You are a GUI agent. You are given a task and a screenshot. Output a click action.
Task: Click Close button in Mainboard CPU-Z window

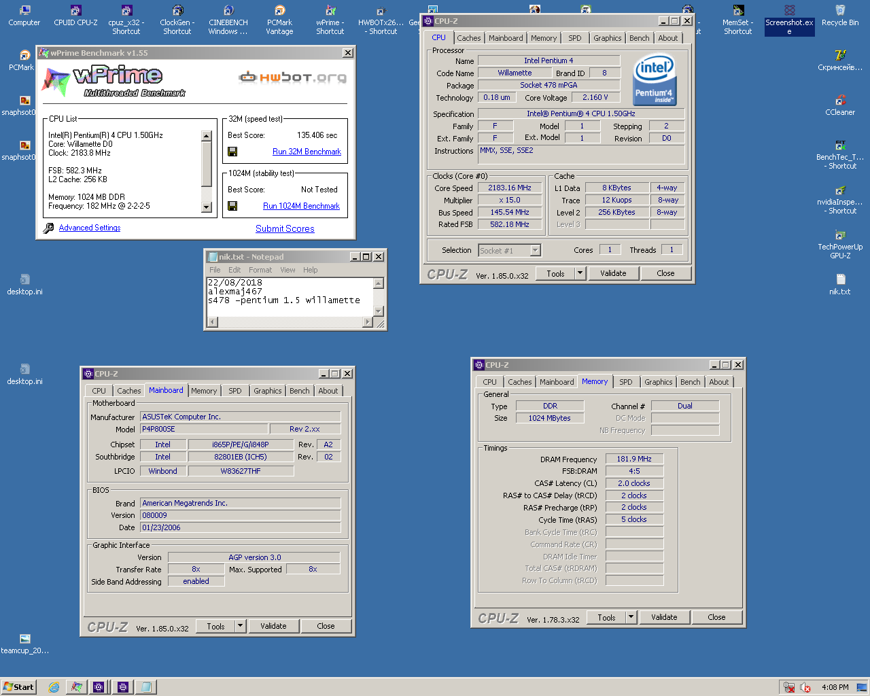(x=326, y=626)
